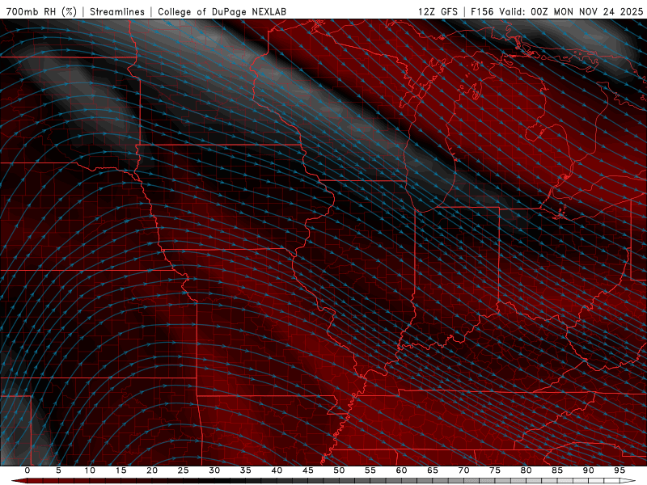This screenshot has width=647, height=485.
Task: Click the legend label '50'
Action: [339, 470]
